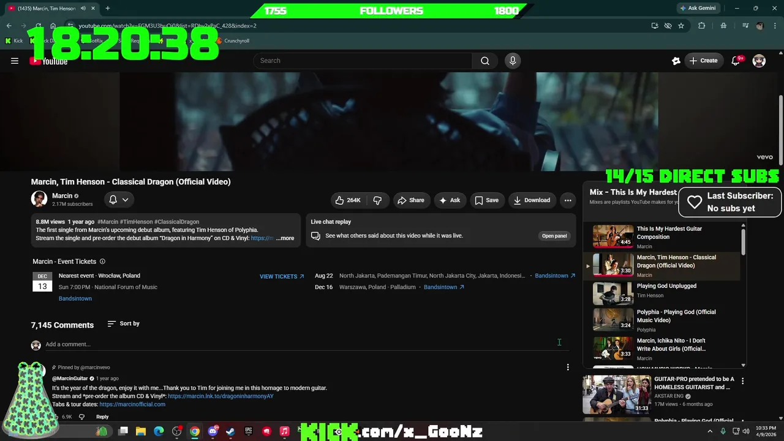
Task: Open File Explorer from the taskbar
Action: coord(141,431)
